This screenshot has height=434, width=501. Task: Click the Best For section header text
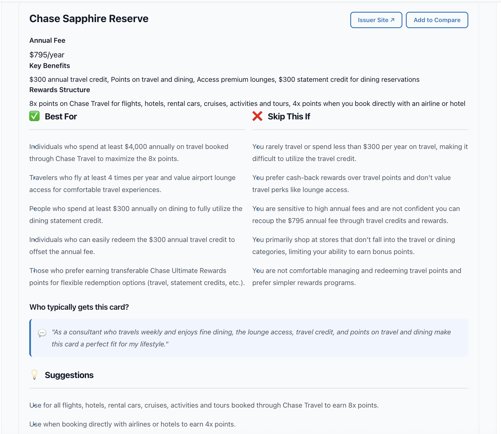60,116
